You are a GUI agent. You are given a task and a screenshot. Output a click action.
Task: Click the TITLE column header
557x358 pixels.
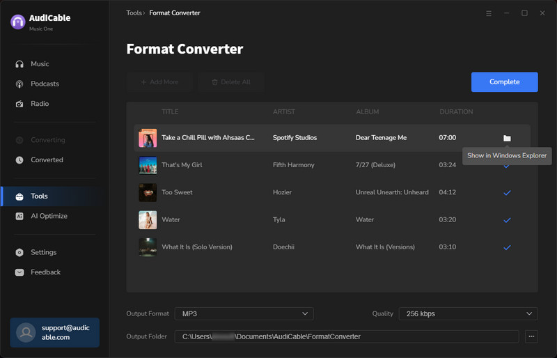pos(170,112)
